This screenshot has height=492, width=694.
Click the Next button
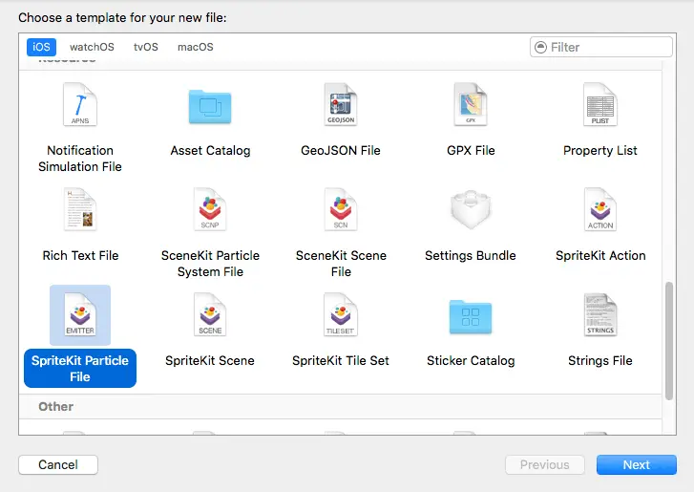[636, 465]
